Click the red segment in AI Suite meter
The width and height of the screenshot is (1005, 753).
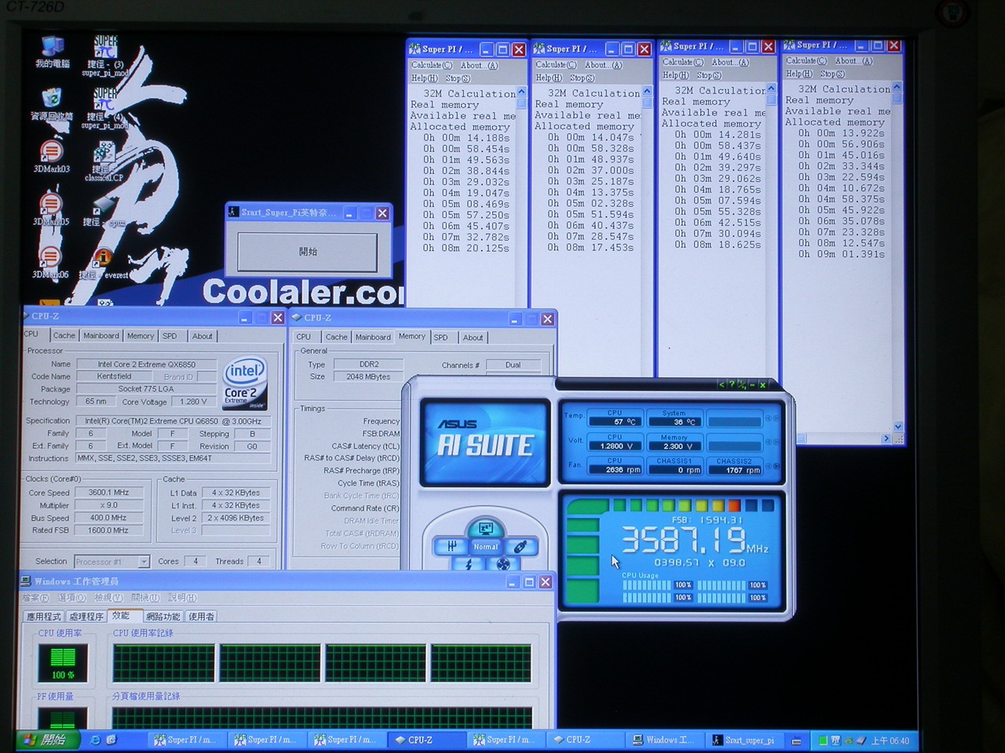[x=734, y=506]
